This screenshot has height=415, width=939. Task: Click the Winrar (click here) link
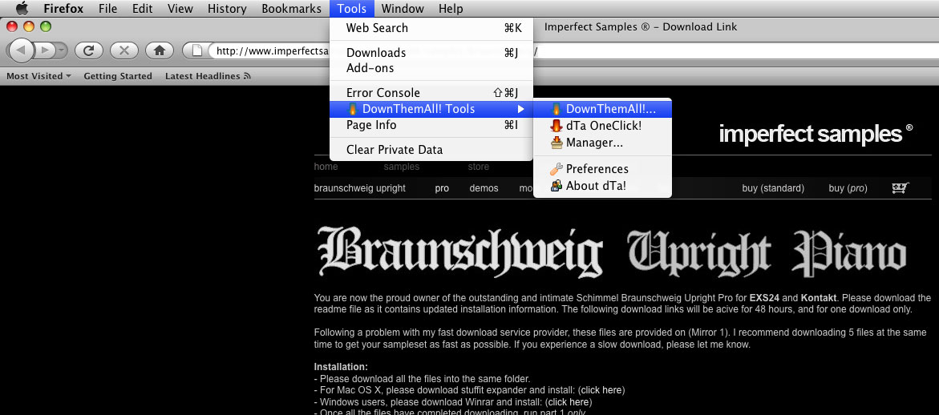pyautogui.click(x=569, y=402)
